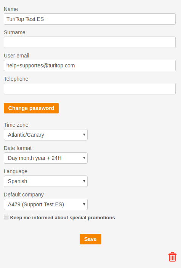The image size is (181, 268).
Task: Open the Language dropdown set to Spanish
Action: [46, 181]
